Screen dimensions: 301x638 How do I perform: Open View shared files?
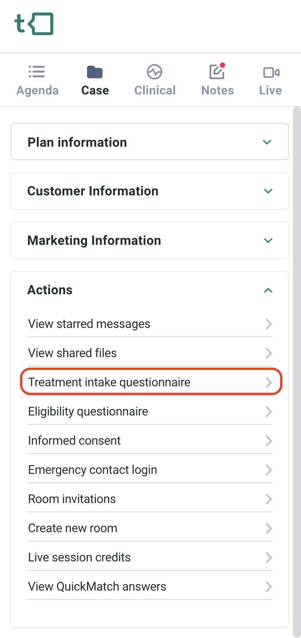(x=72, y=353)
